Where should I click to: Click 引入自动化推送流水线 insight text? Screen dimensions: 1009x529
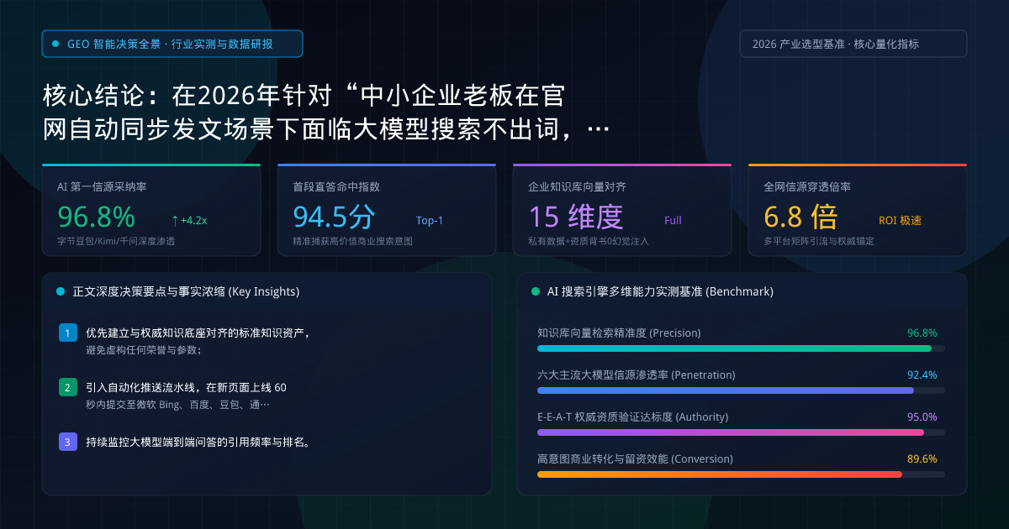click(x=186, y=388)
